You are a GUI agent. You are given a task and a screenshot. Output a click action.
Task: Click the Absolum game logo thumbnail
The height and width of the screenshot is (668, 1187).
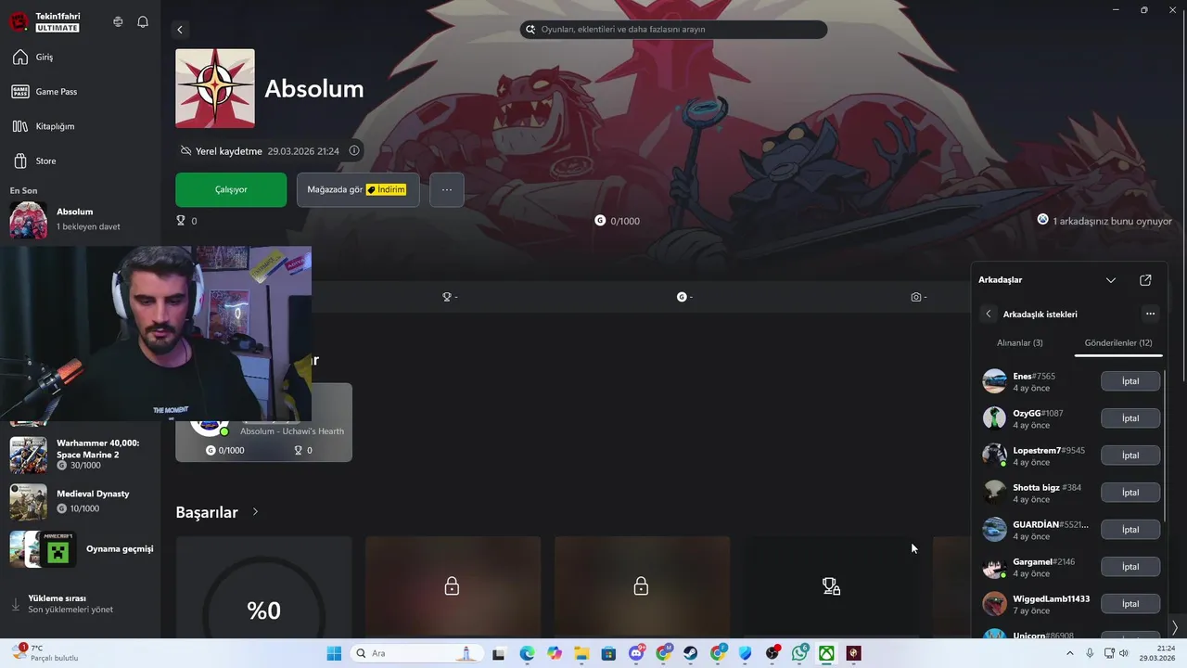[x=215, y=88]
